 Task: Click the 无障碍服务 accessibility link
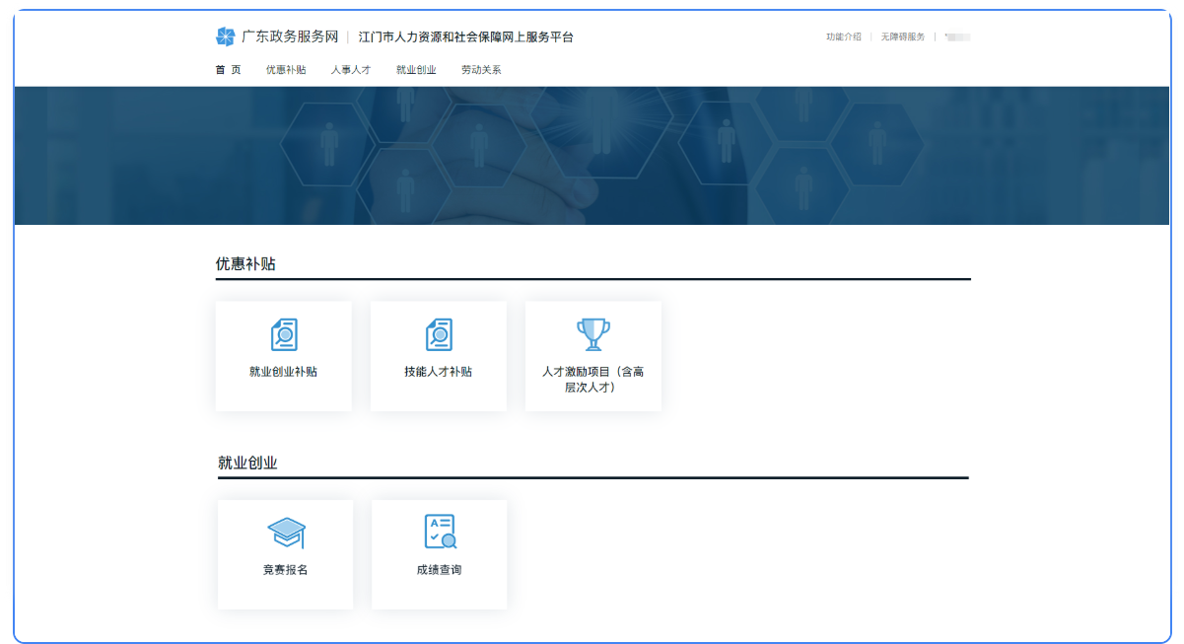click(x=903, y=36)
